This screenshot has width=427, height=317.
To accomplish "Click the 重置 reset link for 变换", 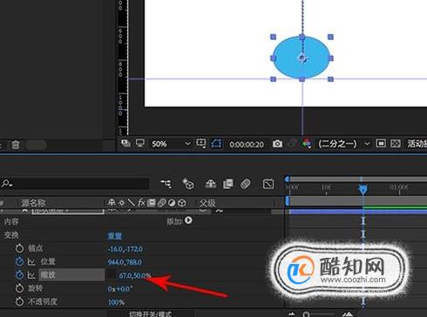I will point(115,235).
